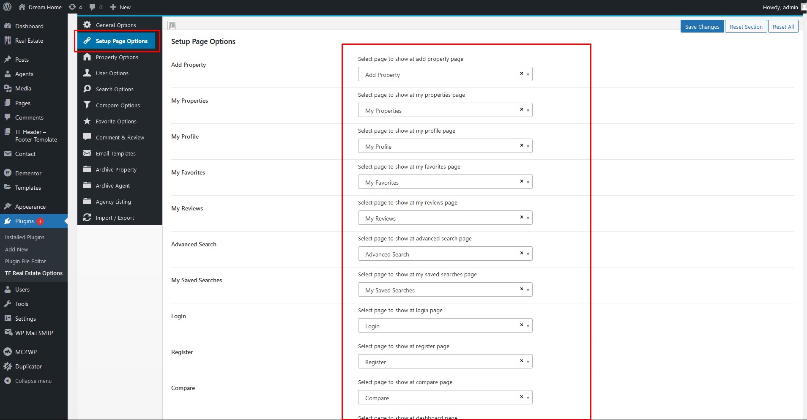Click the Import / Export refresh icon
The width and height of the screenshot is (807, 420).
pos(87,217)
